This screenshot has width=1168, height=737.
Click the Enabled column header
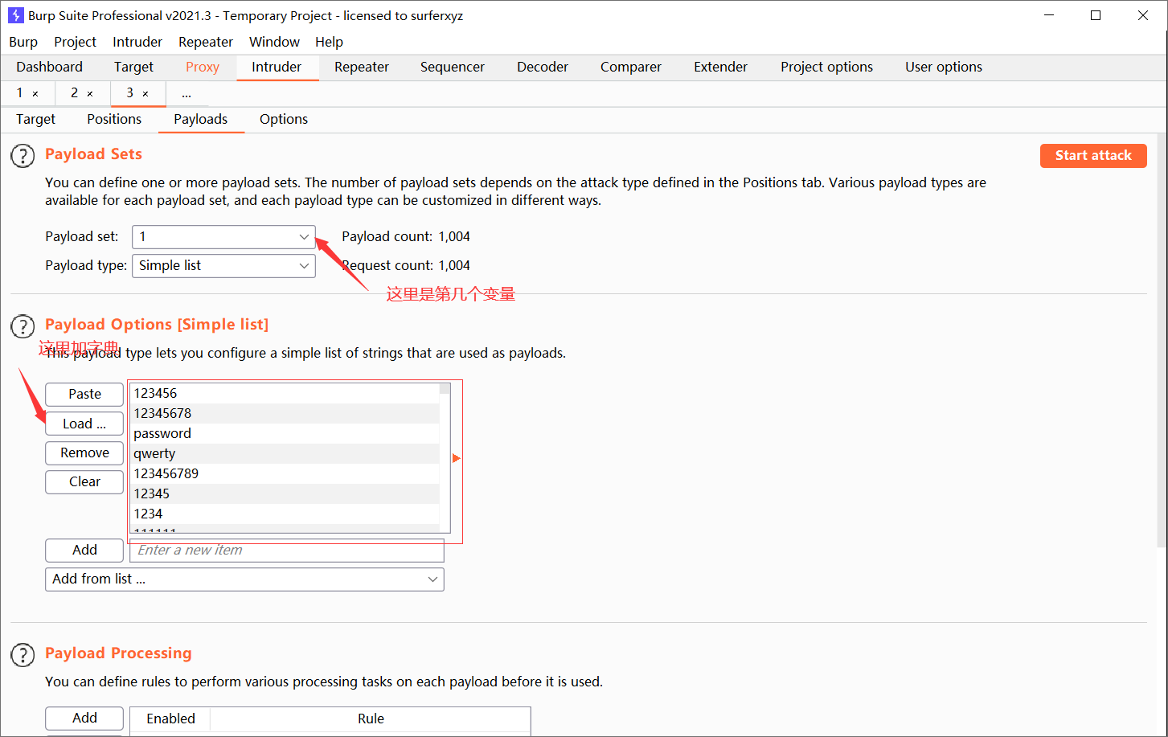pos(170,719)
